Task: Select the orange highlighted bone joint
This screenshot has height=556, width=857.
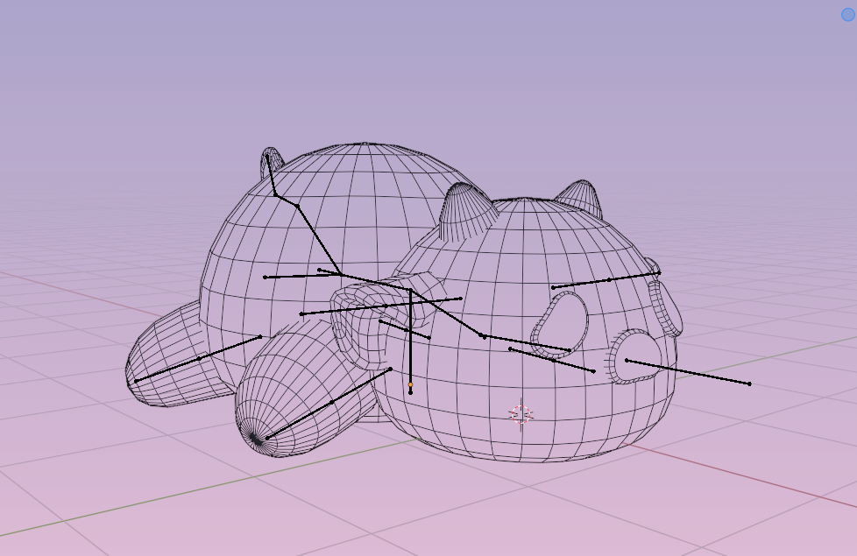Action: (x=410, y=385)
